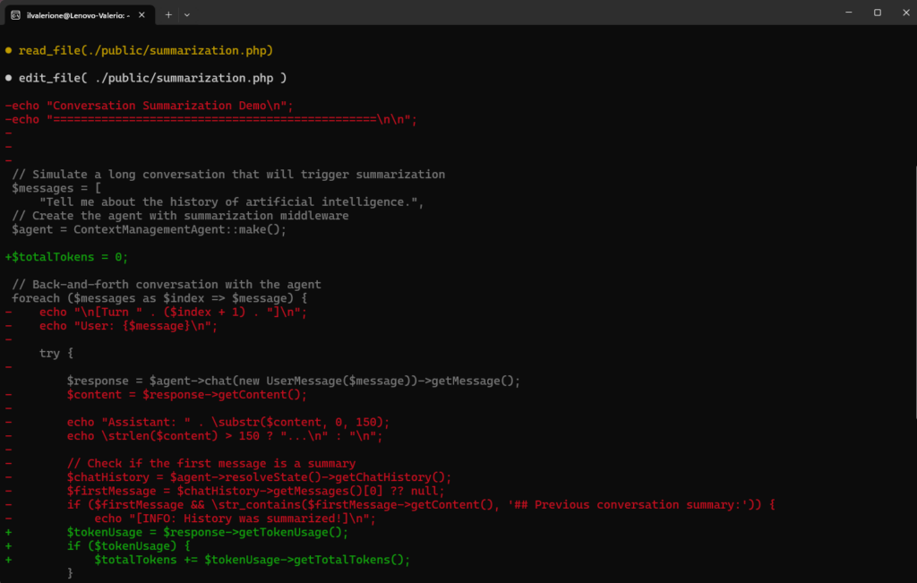The height and width of the screenshot is (583, 917).
Task: Click the removed '$firstMessage = $chatHistory->getMessages()' line
Action: tap(255, 491)
